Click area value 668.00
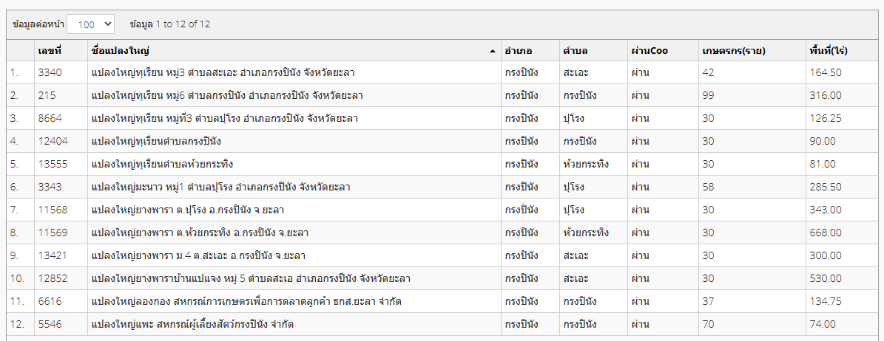884x341 pixels. (826, 232)
